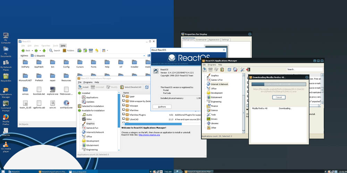This screenshot has width=347, height=173.
Task: Open Mozilla Firefox desktop shortcut
Action: [6, 117]
